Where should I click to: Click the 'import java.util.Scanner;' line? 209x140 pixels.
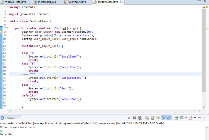pos(29,14)
